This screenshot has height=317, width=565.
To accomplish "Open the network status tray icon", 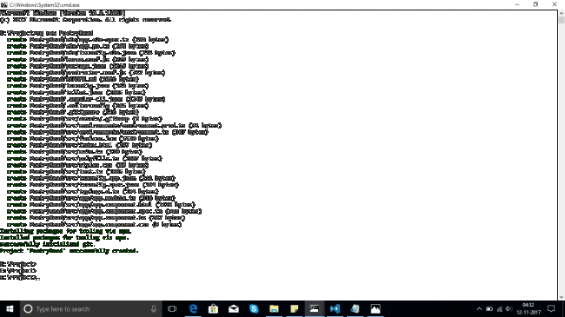I will click(x=500, y=308).
